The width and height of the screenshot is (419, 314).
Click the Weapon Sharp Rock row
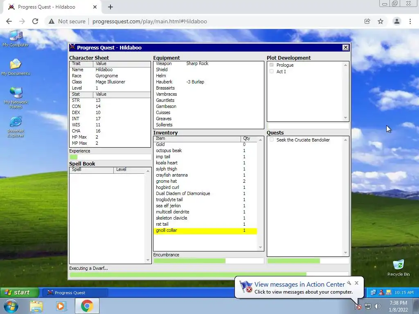[x=208, y=63]
